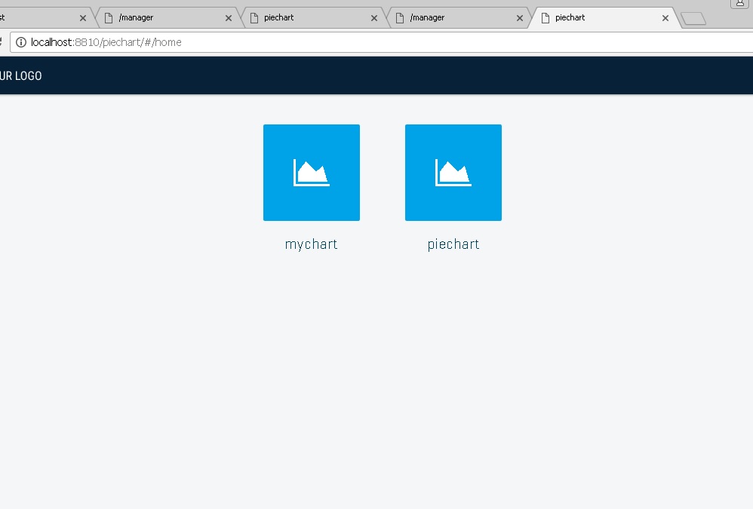
Task: Close the inactive piechart tab
Action: click(374, 18)
